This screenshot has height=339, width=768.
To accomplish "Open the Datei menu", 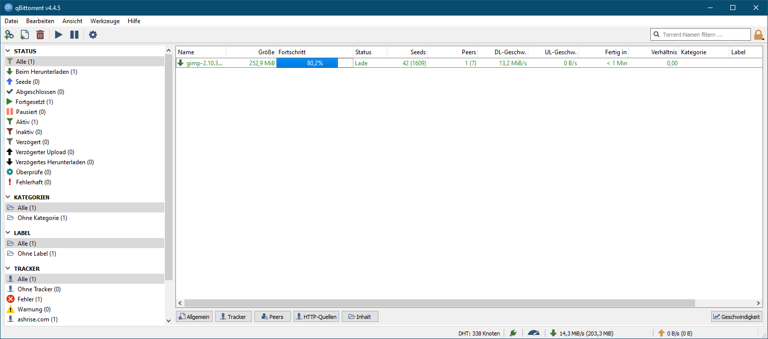I will point(11,21).
